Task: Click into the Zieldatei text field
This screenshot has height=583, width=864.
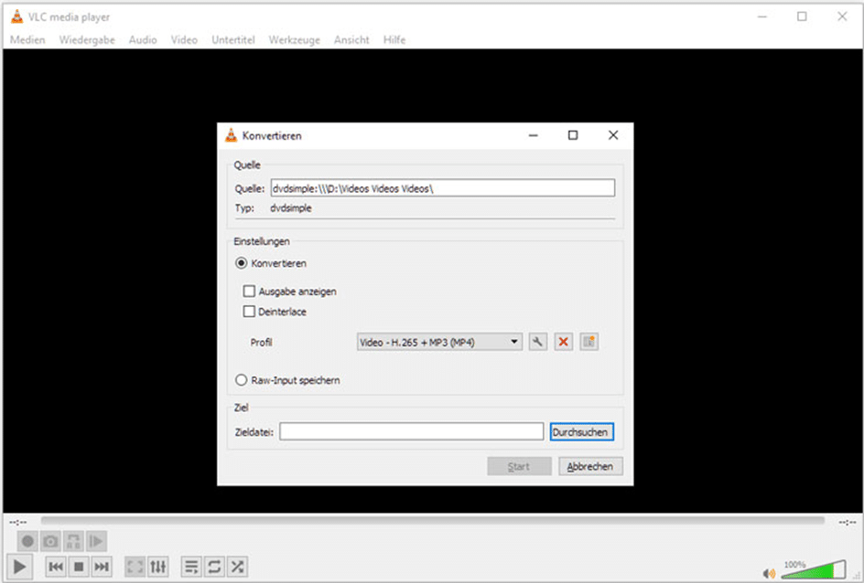Action: [x=411, y=431]
